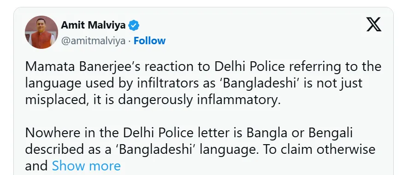Click the blue verified badge beside Amit Malviya
403x175 pixels.
[134, 25]
